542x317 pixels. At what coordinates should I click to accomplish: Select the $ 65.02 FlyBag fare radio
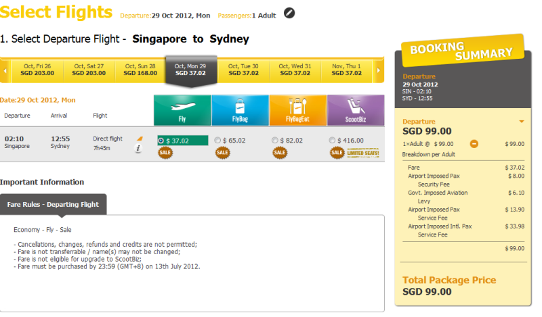(x=217, y=141)
